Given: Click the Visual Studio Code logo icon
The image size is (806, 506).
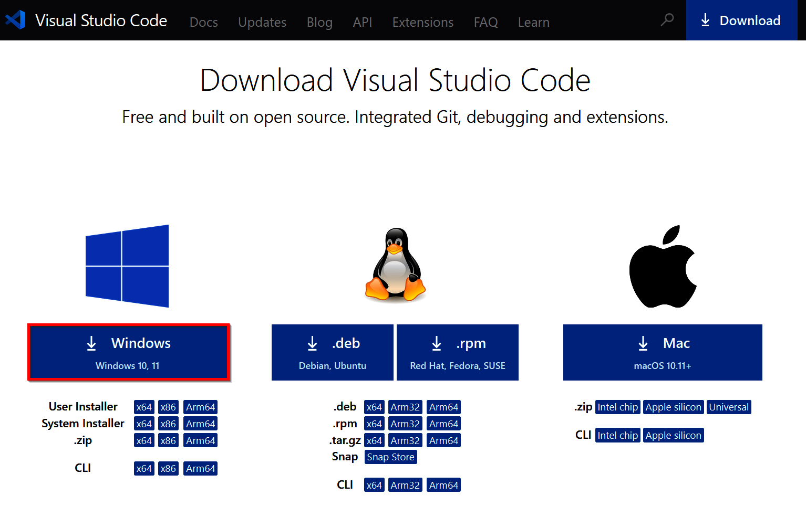Looking at the screenshot, I should (x=15, y=20).
